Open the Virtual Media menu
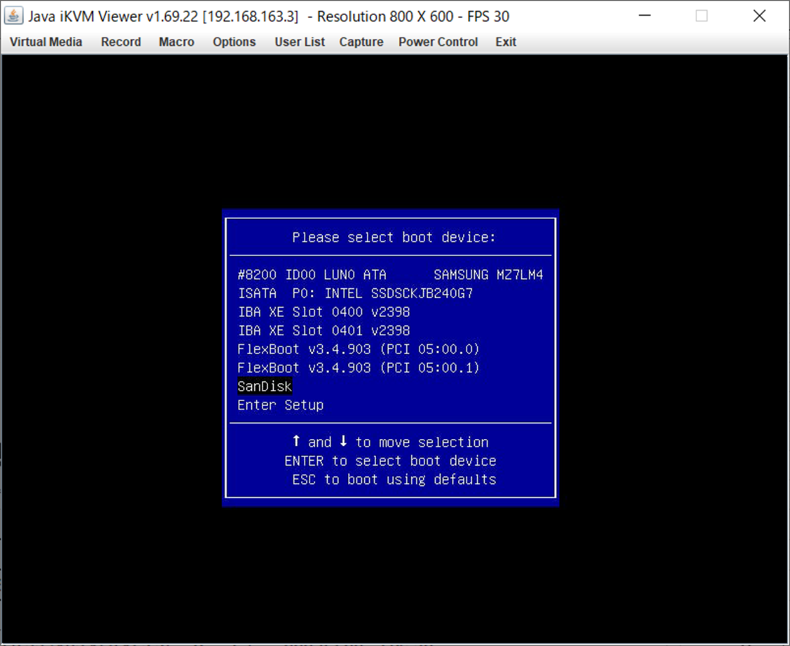This screenshot has width=790, height=646. click(46, 42)
